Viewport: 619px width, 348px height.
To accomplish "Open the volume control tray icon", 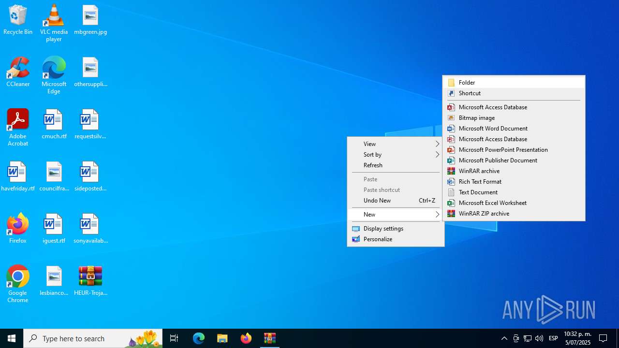I will 539,338.
